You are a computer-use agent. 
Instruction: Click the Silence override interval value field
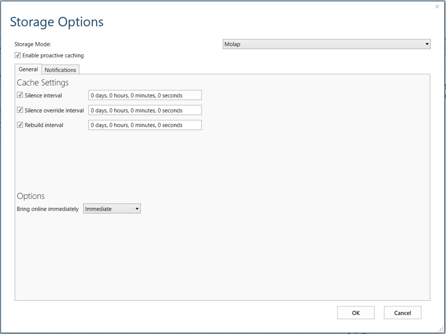145,110
